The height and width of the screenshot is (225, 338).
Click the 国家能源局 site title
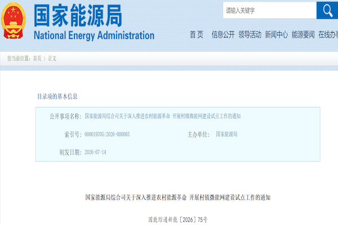click(78, 16)
